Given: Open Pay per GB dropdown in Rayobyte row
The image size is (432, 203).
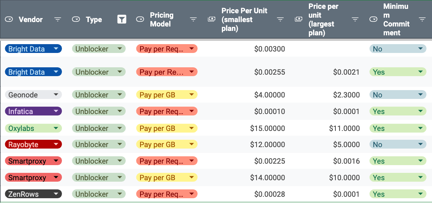Looking at the screenshot, I should [167, 144].
